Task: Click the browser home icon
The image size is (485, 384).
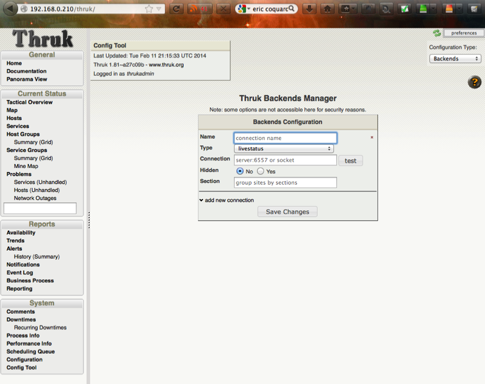Action: click(x=327, y=9)
